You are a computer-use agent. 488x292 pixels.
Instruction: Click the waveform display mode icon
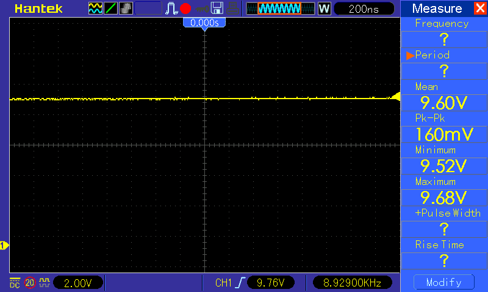(95, 9)
